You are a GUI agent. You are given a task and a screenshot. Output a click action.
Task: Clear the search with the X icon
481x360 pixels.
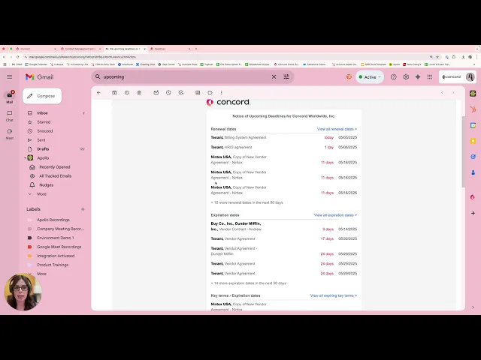(x=274, y=76)
